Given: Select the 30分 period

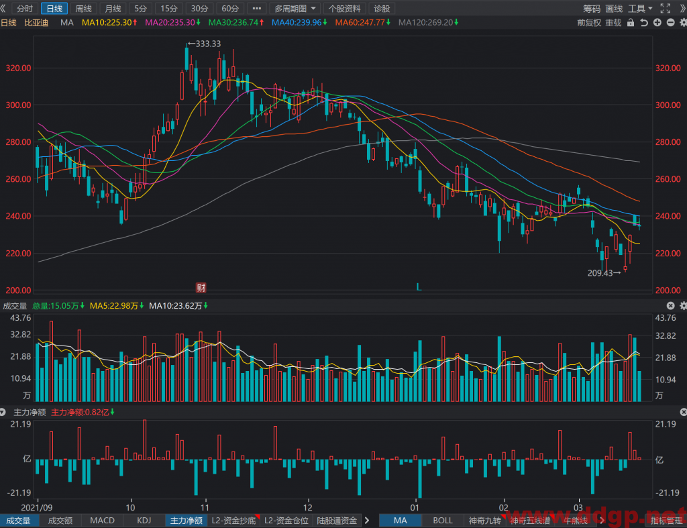Looking at the screenshot, I should point(199,8).
